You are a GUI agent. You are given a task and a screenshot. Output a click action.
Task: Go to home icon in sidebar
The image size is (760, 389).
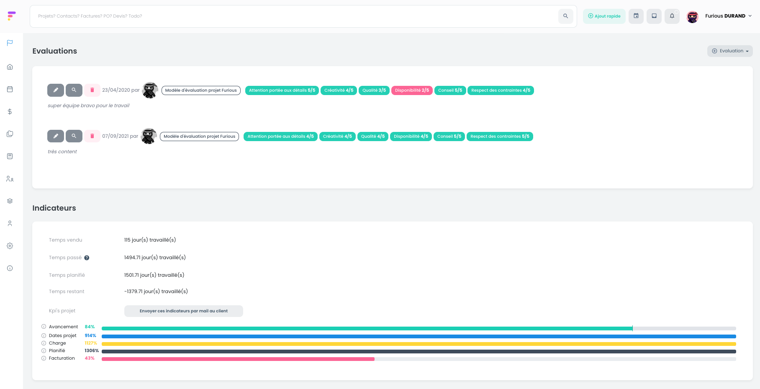(x=10, y=67)
